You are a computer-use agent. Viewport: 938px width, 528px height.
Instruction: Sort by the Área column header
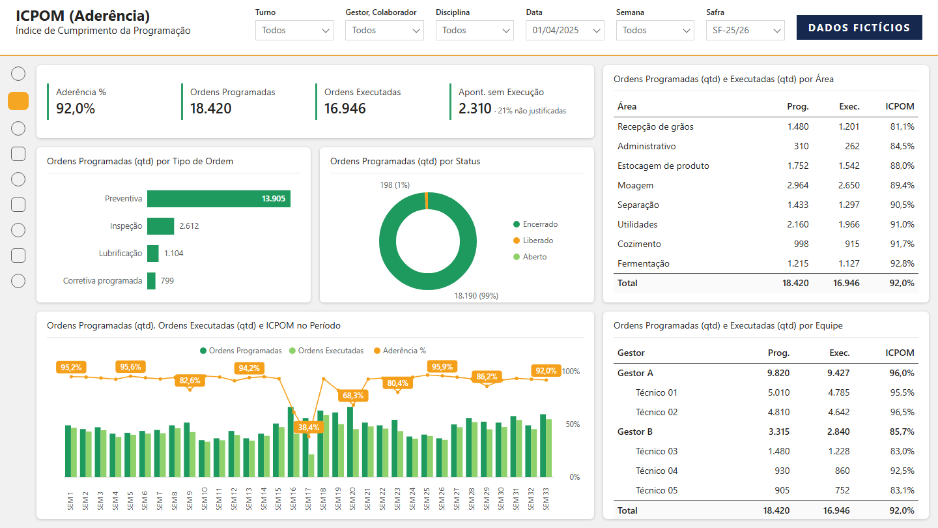point(627,106)
